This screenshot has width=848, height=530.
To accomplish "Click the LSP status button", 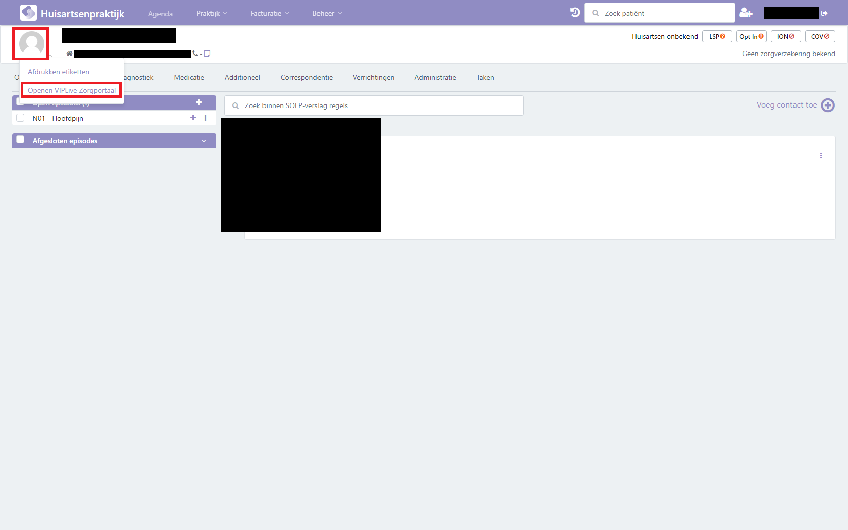I will [717, 36].
